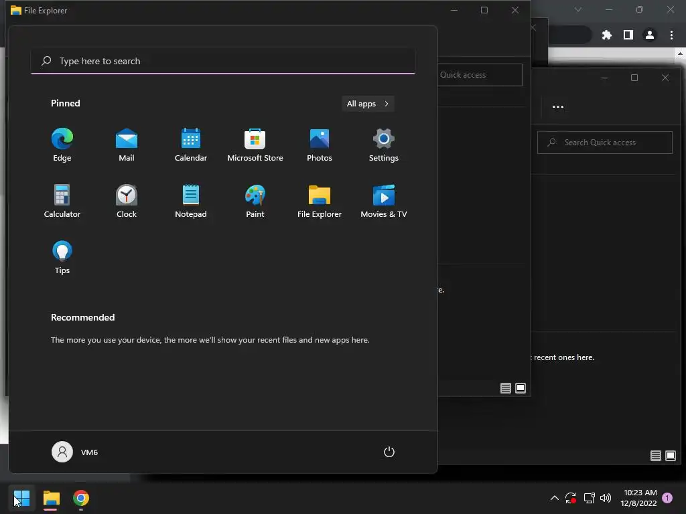
Task: Open Chrome profile avatar icon
Action: click(650, 35)
